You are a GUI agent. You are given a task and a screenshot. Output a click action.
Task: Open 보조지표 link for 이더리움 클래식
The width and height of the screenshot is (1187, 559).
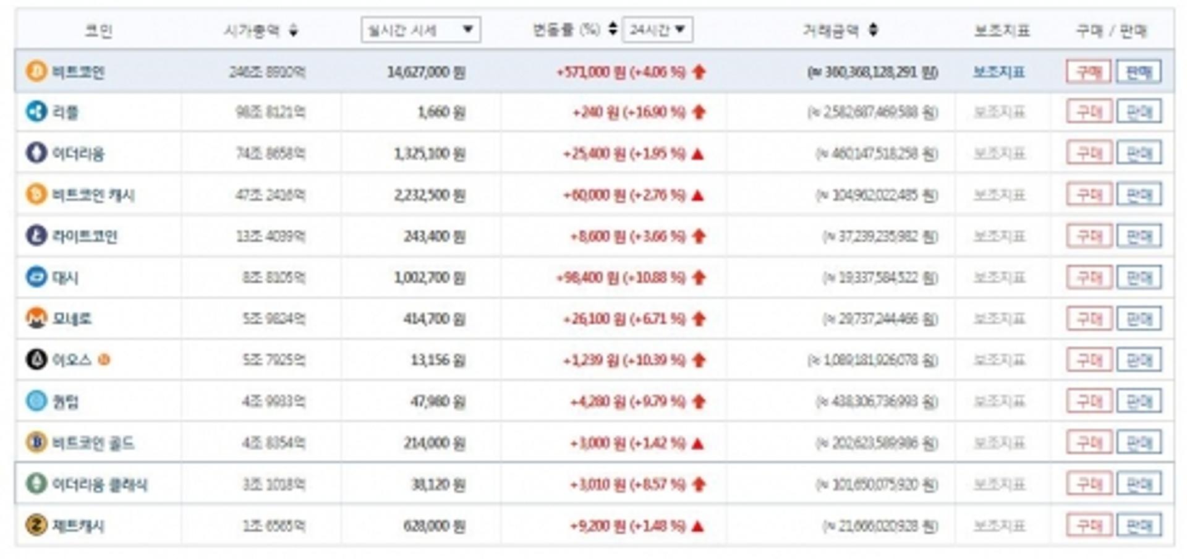click(x=999, y=484)
